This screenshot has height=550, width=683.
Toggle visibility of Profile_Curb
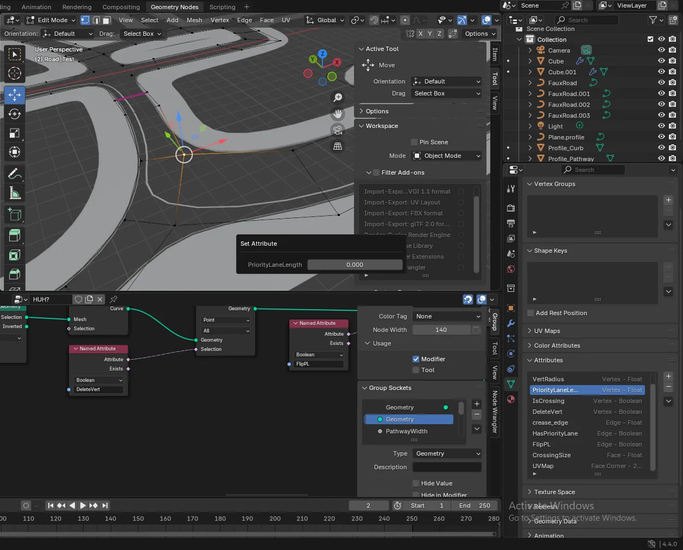(661, 148)
